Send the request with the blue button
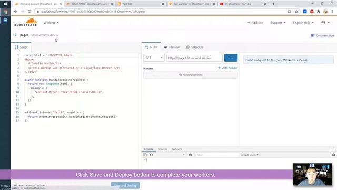This screenshot has height=190, width=337. (x=231, y=58)
